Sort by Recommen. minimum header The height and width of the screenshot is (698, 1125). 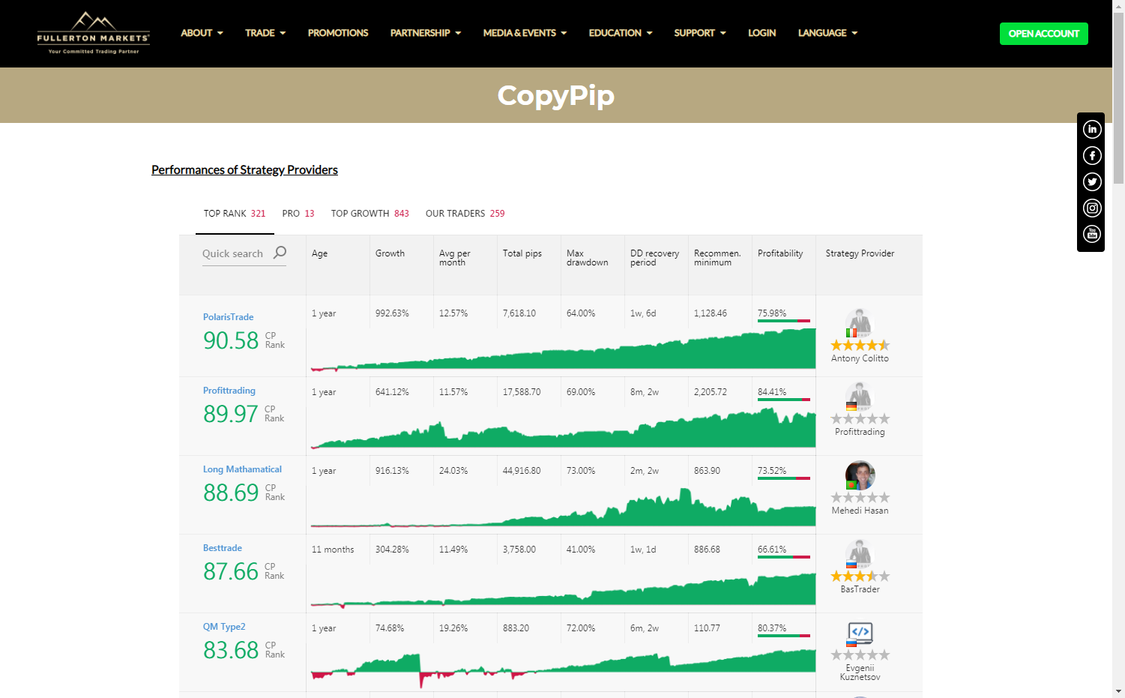pos(717,258)
